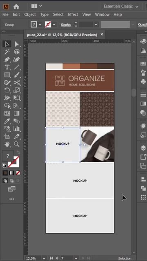147x261 pixels.
Task: Toggle Draw Normal mode
Action: [5, 181]
